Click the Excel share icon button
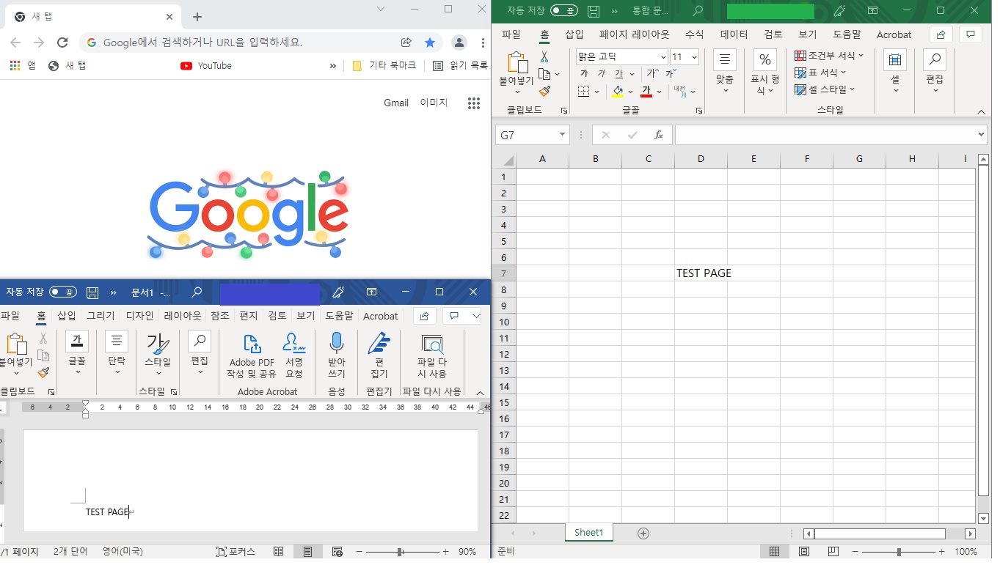The height and width of the screenshot is (565, 1000). 941,34
